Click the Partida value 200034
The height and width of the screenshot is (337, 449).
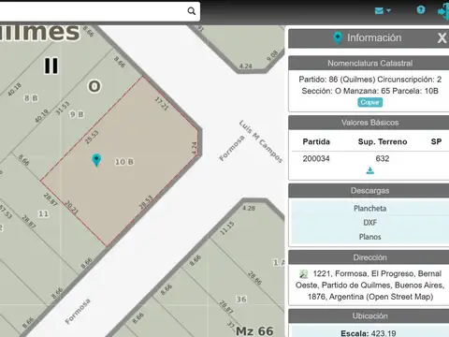click(x=316, y=158)
